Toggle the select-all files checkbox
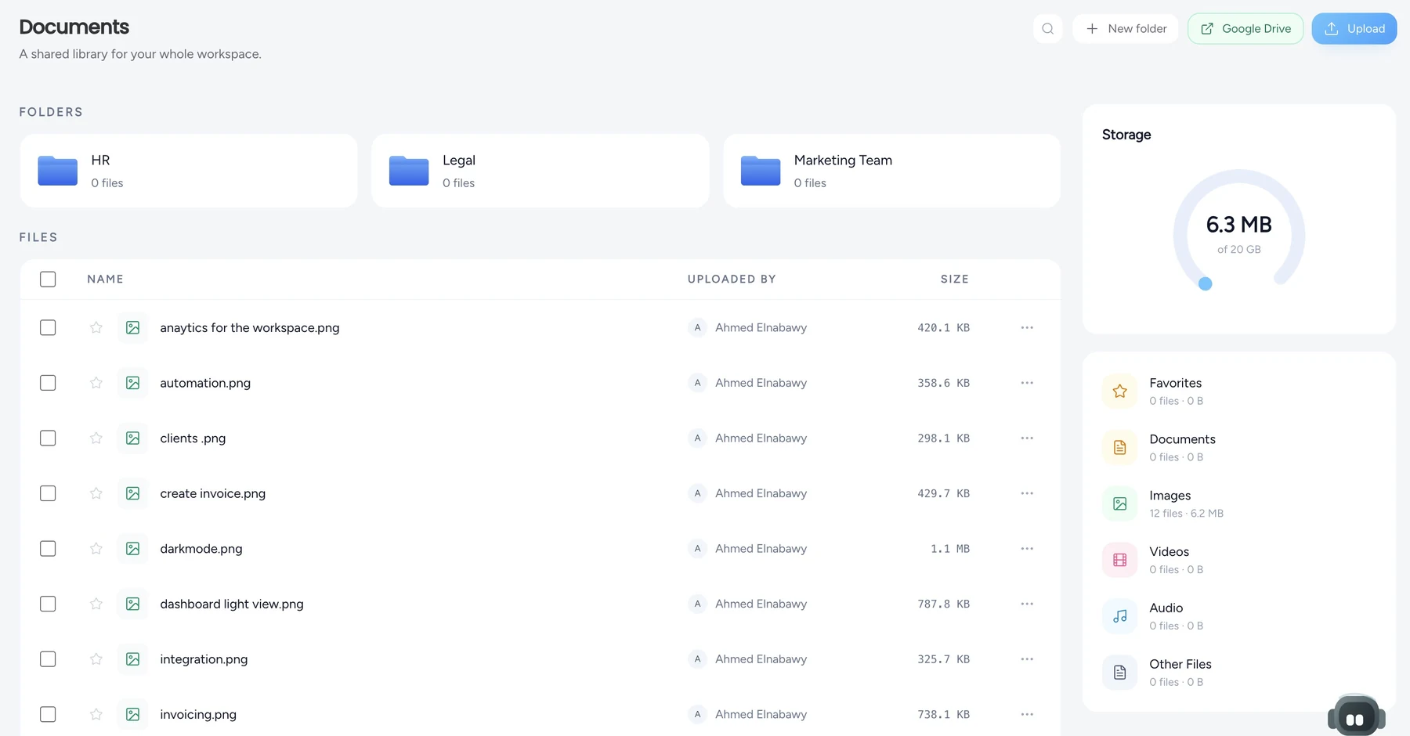1410x736 pixels. coord(48,279)
